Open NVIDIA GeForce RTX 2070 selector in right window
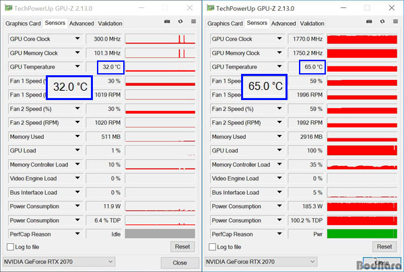Screen dimensions: 404x272 coord(261,262)
